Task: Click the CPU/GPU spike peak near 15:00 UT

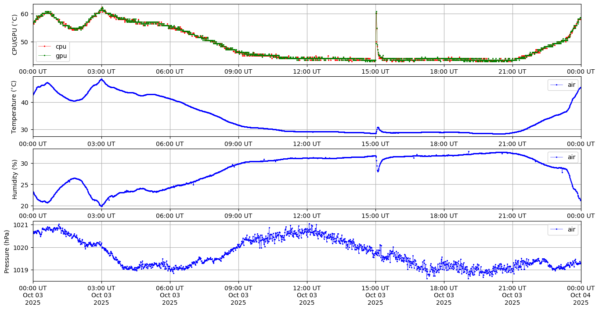Action: click(x=376, y=12)
